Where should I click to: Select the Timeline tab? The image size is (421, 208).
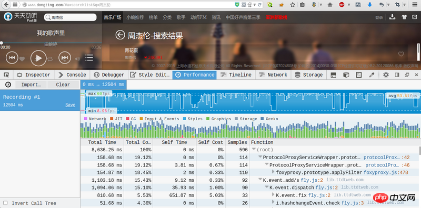[236, 75]
